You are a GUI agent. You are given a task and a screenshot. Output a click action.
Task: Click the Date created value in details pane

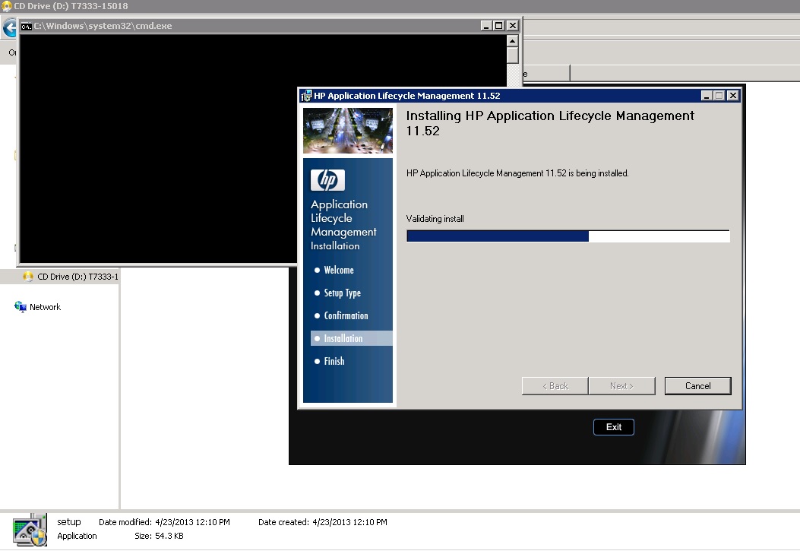349,522
